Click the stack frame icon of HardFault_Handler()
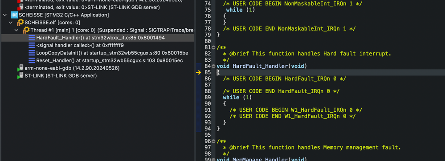This screenshot has width=445, height=161. [x=32, y=38]
